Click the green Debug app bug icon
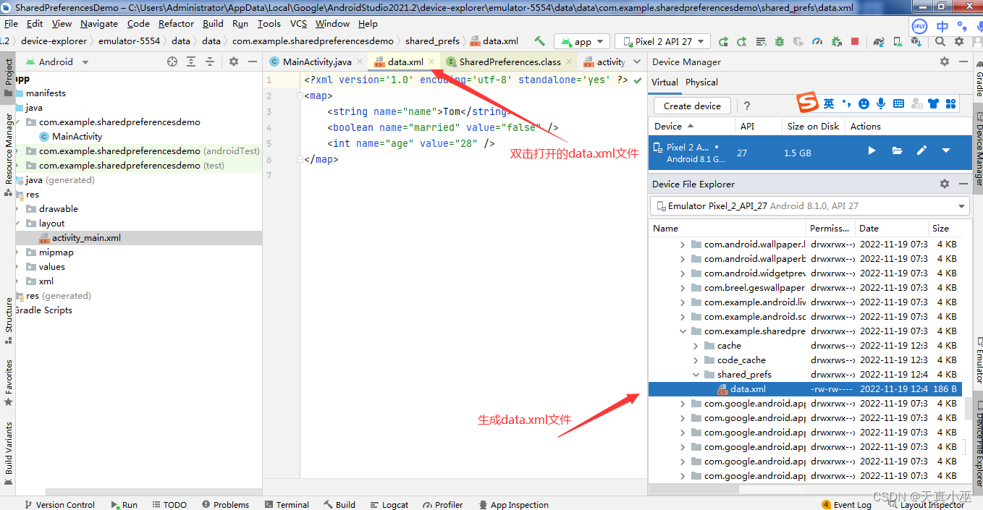 779,41
